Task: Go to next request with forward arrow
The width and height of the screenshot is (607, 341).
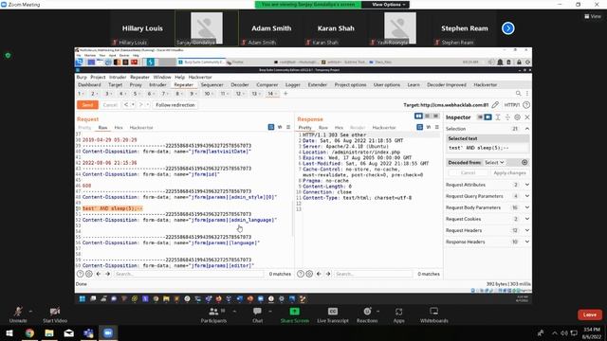Action: point(141,105)
